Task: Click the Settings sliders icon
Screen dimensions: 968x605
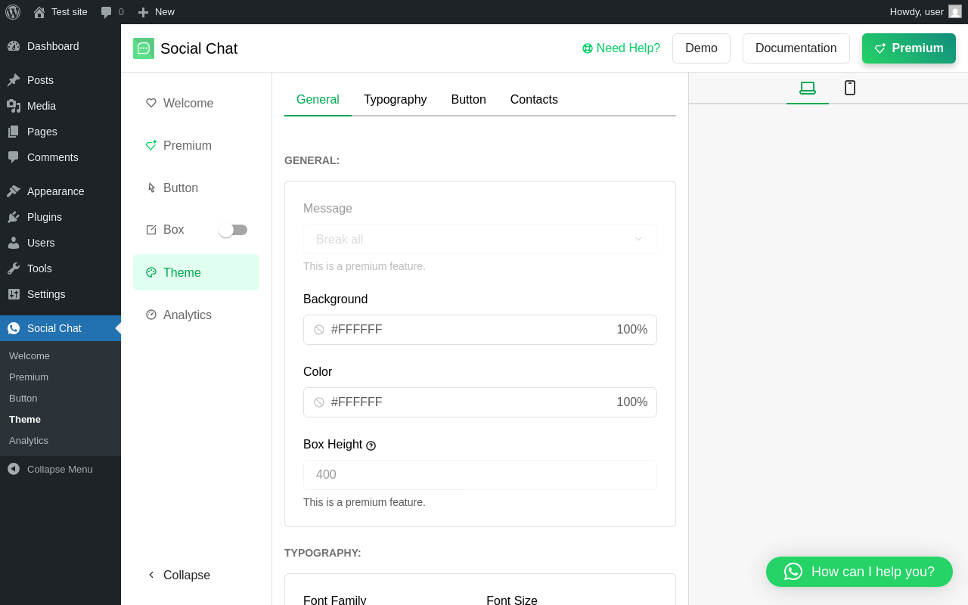Action: coord(14,294)
